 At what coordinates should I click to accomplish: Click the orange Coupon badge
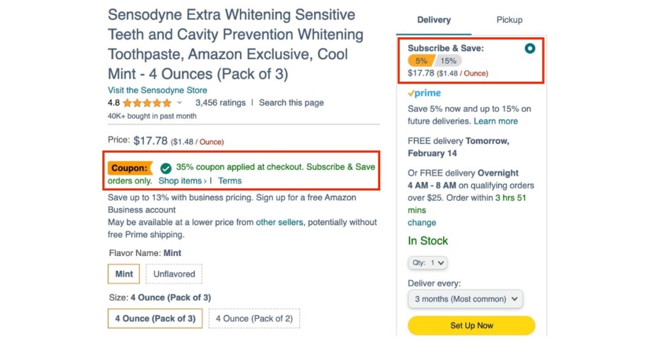point(129,168)
